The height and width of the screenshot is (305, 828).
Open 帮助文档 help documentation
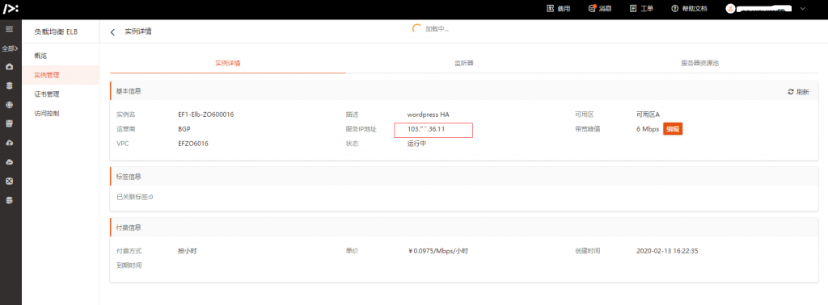[689, 8]
